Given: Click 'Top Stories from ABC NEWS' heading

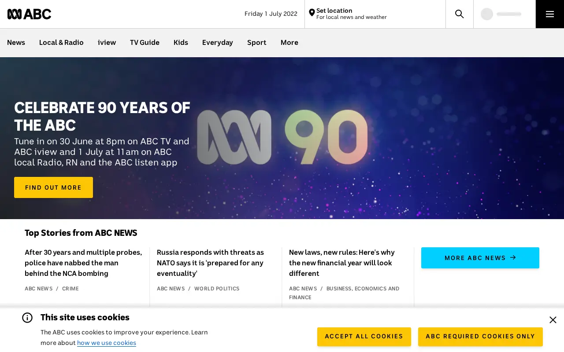Looking at the screenshot, I should click(81, 233).
